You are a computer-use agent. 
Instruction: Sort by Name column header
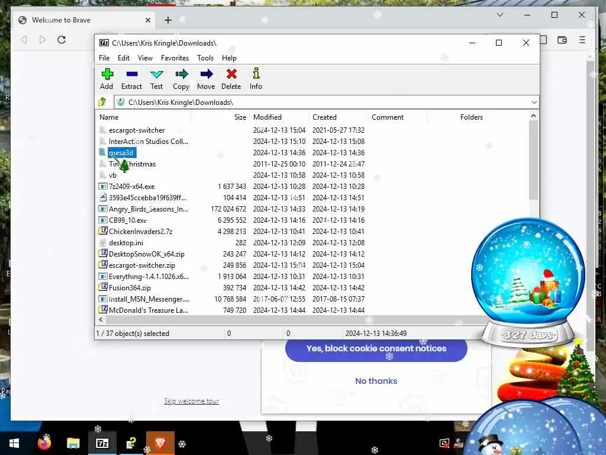pyautogui.click(x=143, y=117)
